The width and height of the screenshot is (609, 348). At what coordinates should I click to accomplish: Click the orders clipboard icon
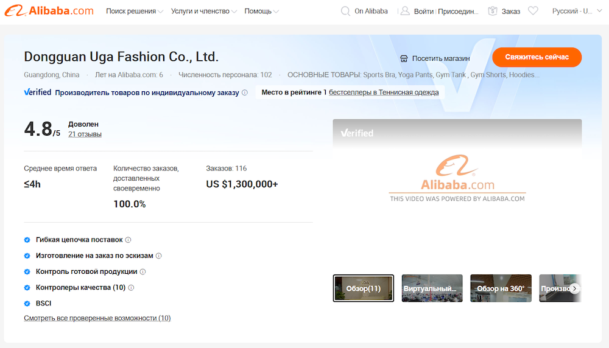point(493,11)
